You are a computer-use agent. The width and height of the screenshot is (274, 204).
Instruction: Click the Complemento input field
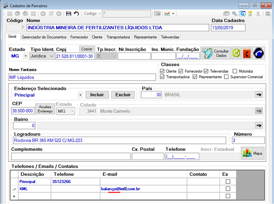pos(71,156)
